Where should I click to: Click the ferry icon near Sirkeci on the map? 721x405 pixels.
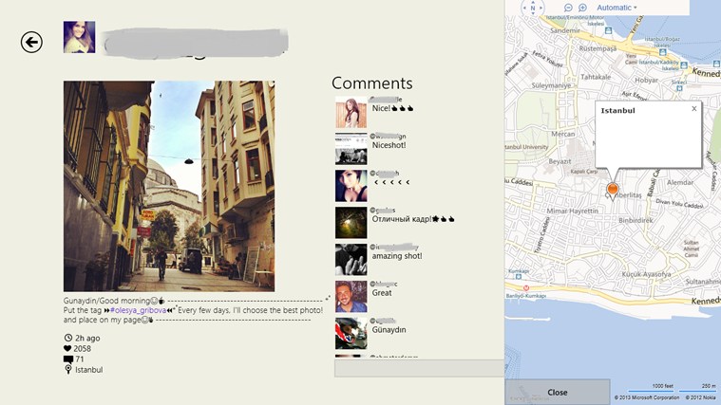pyautogui.click(x=679, y=88)
